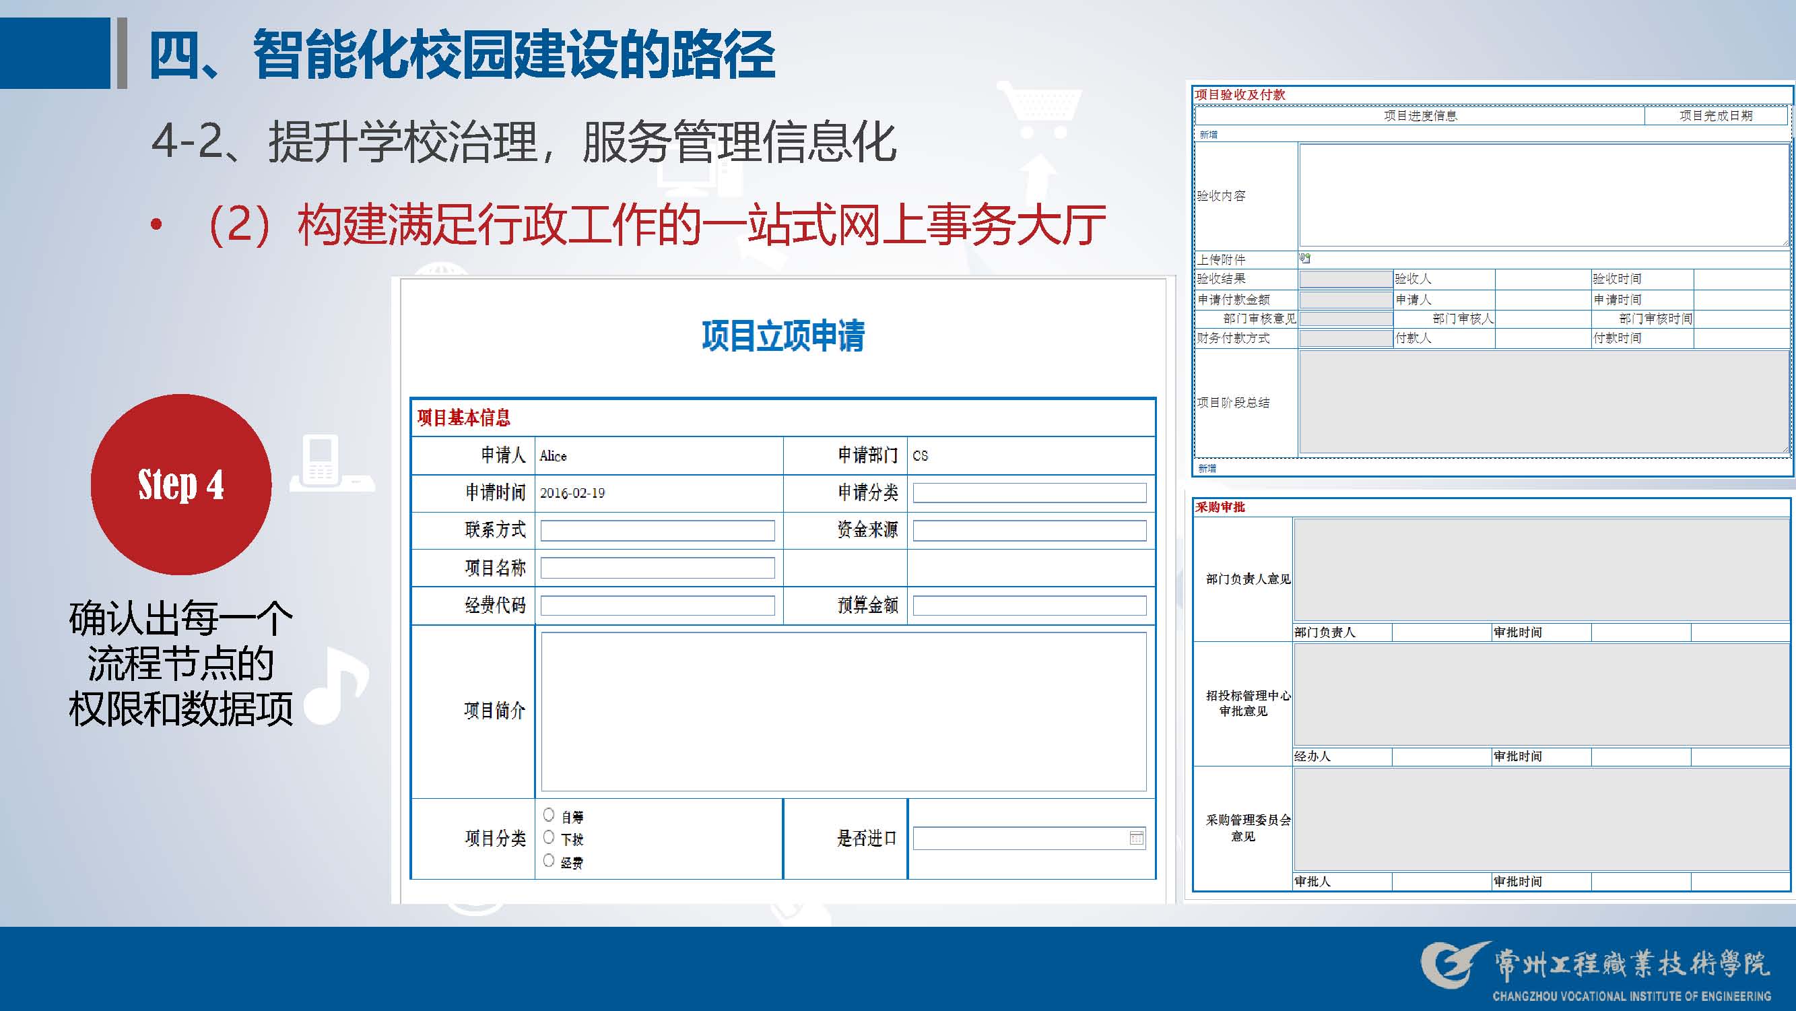Viewport: 1796px width, 1011px height.
Task: Click the upload attachment paperclip icon
Action: tap(1304, 259)
